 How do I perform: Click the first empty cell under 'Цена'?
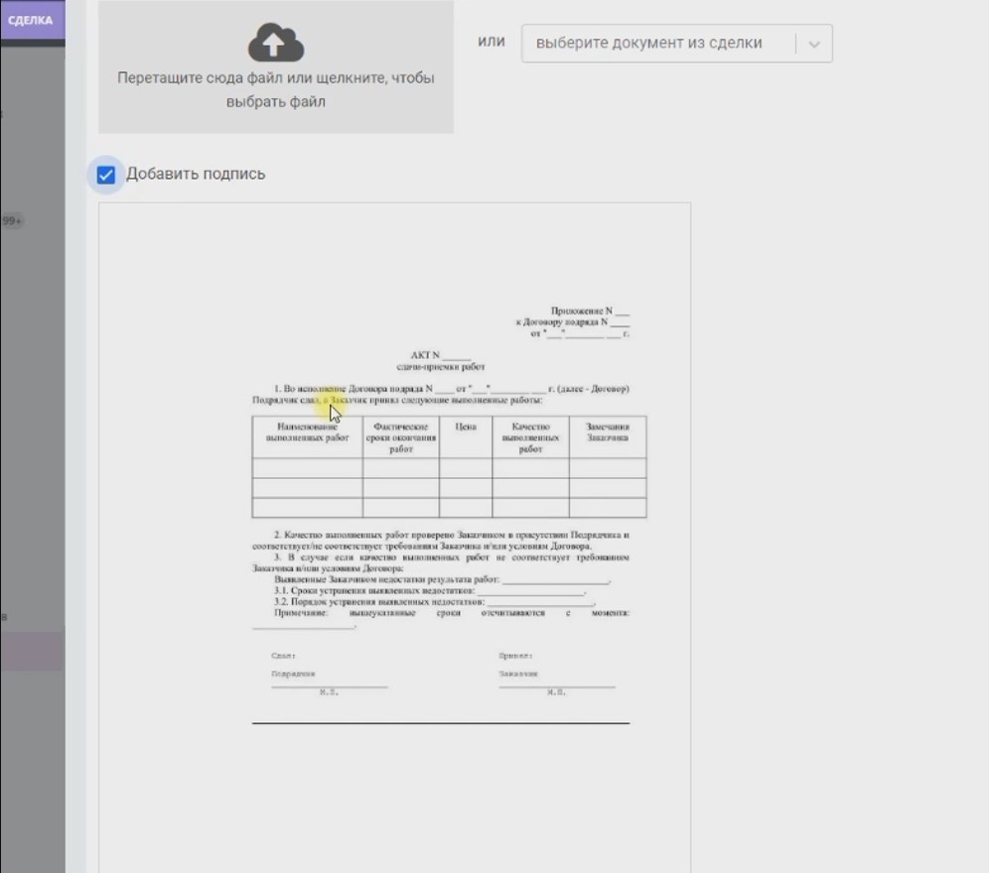(x=466, y=468)
